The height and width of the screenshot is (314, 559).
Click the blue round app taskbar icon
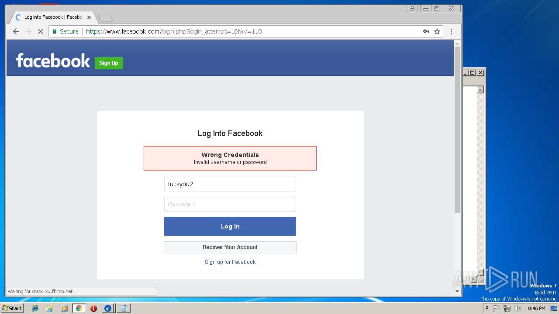(108, 308)
